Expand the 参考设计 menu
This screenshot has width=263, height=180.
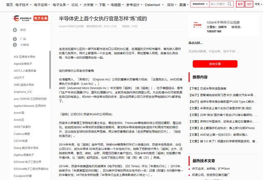tap(134, 5)
